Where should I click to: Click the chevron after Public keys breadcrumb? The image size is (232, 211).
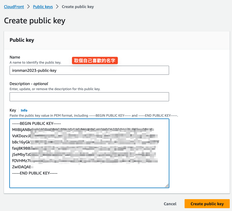(x=57, y=6)
